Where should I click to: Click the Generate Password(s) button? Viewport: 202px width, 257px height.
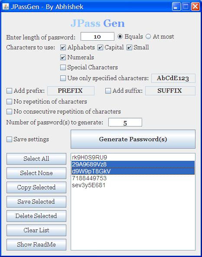coord(133,139)
